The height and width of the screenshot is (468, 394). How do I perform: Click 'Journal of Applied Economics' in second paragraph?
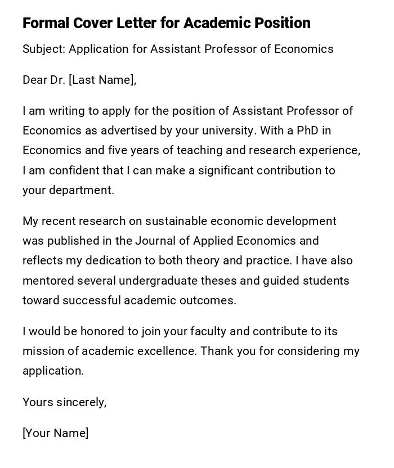215,241
